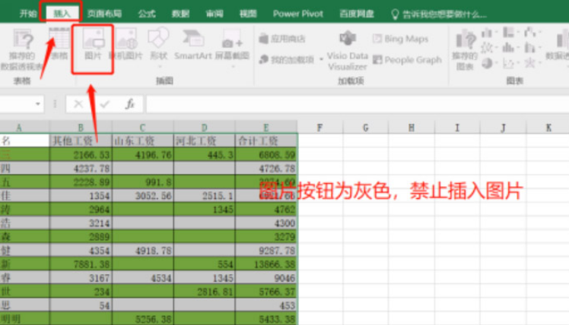Click inside the formula bar input
The height and width of the screenshot is (325, 569).
click(x=358, y=104)
